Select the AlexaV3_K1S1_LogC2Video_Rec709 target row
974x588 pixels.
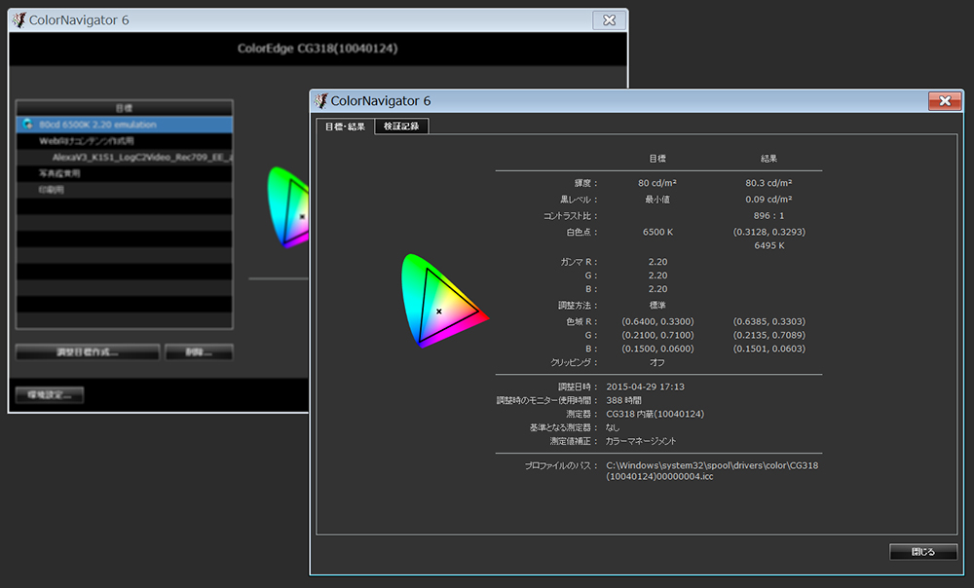coord(125,157)
